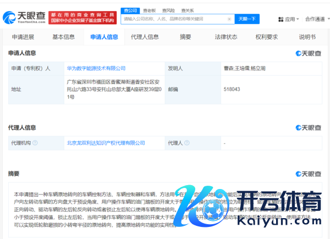This screenshot has width=330, height=239.
Task: Click the help icon beside 代理机构
Action: tap(35, 143)
